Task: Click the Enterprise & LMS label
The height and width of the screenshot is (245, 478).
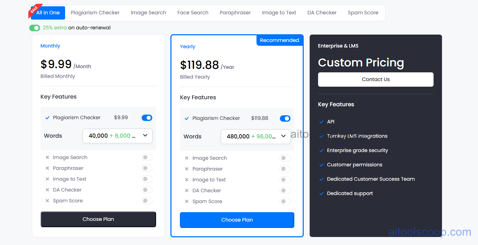Action: tap(338, 46)
